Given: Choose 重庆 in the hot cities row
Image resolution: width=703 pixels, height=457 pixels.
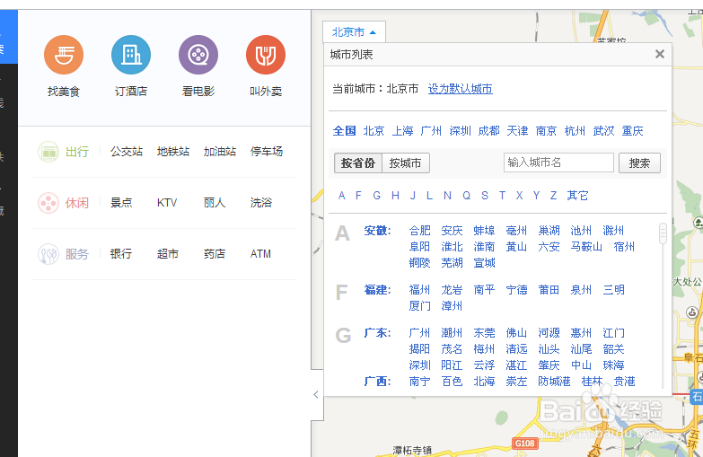Looking at the screenshot, I should pos(632,131).
